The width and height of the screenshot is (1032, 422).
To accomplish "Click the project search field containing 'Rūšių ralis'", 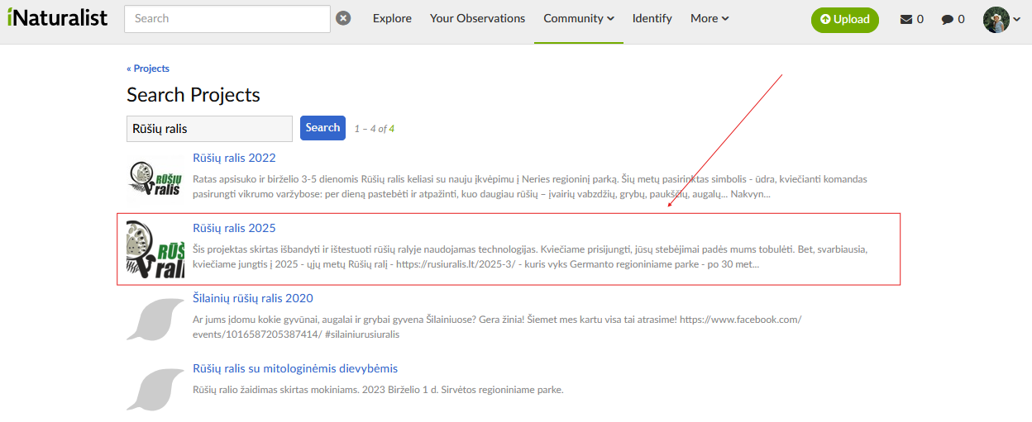I will coord(209,129).
